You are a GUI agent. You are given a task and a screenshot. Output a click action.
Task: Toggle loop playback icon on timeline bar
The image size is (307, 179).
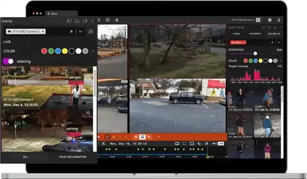click(177, 144)
